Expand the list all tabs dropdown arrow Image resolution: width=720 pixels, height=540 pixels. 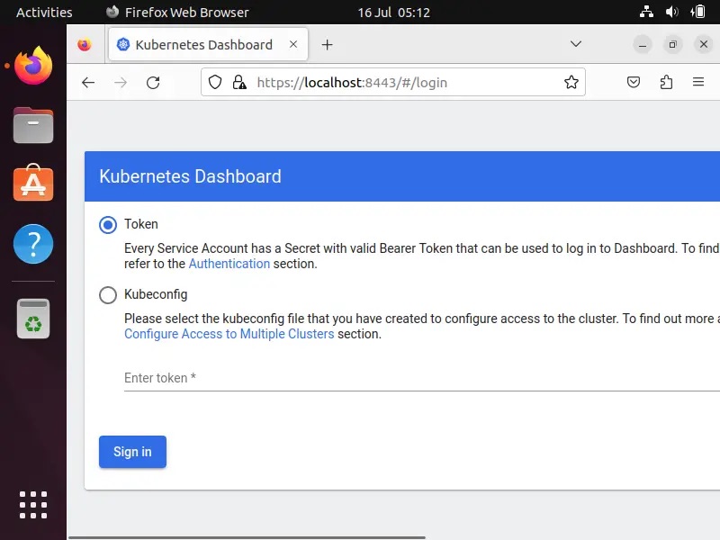pyautogui.click(x=576, y=45)
